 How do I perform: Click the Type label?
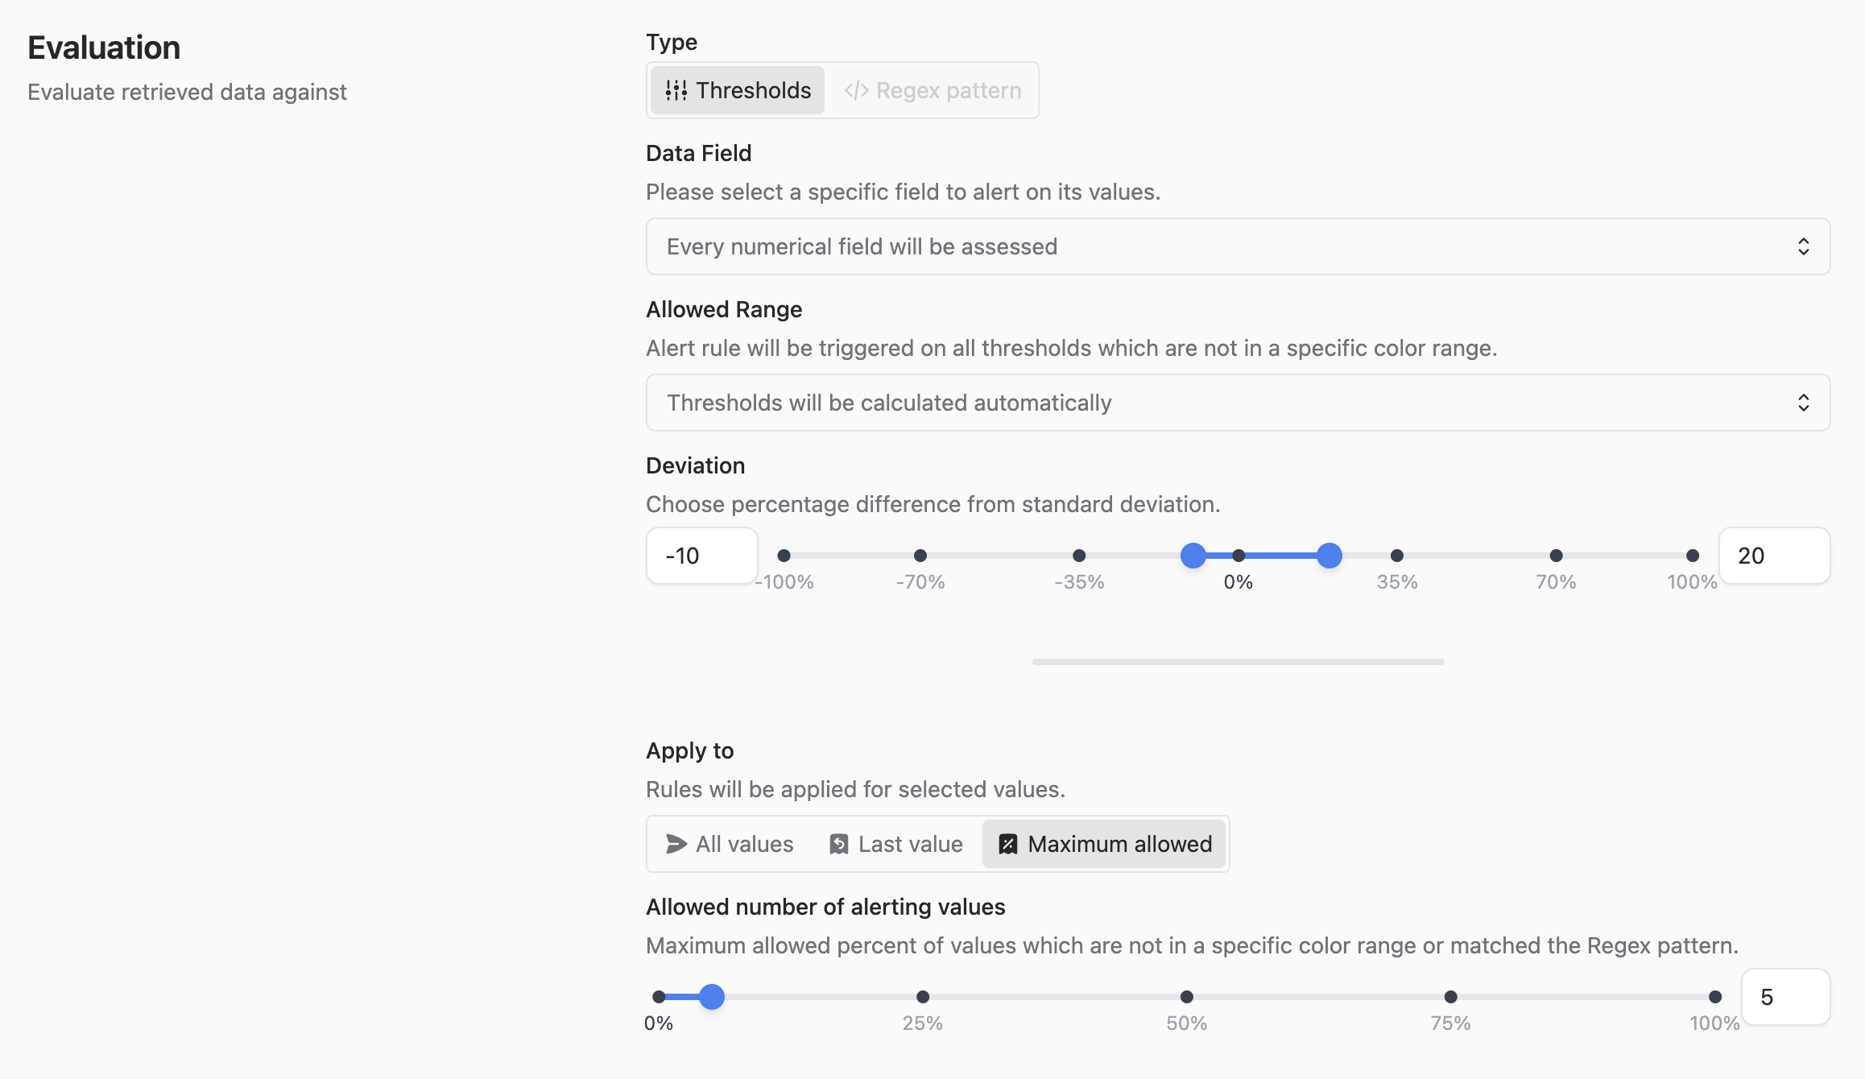(x=672, y=42)
